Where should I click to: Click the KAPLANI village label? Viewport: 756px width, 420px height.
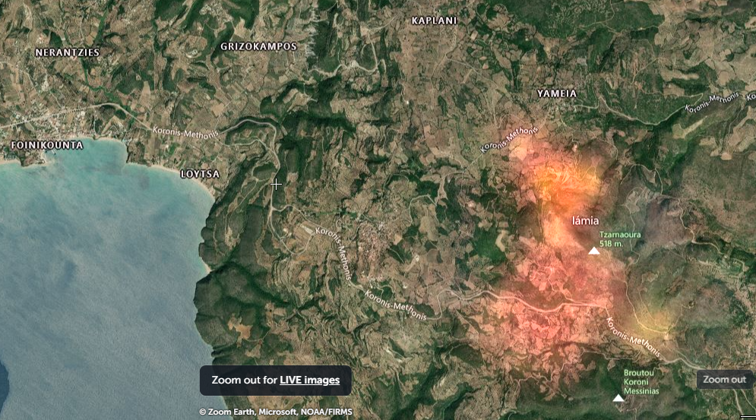[435, 21]
